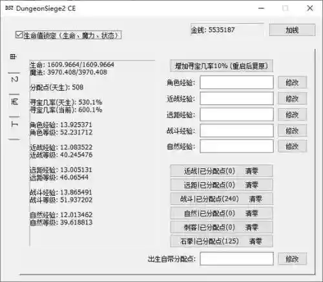Image resolution: width=323 pixels, height=282 pixels.
Task: Click 修改 next to 自然经验
Action: pos(292,146)
